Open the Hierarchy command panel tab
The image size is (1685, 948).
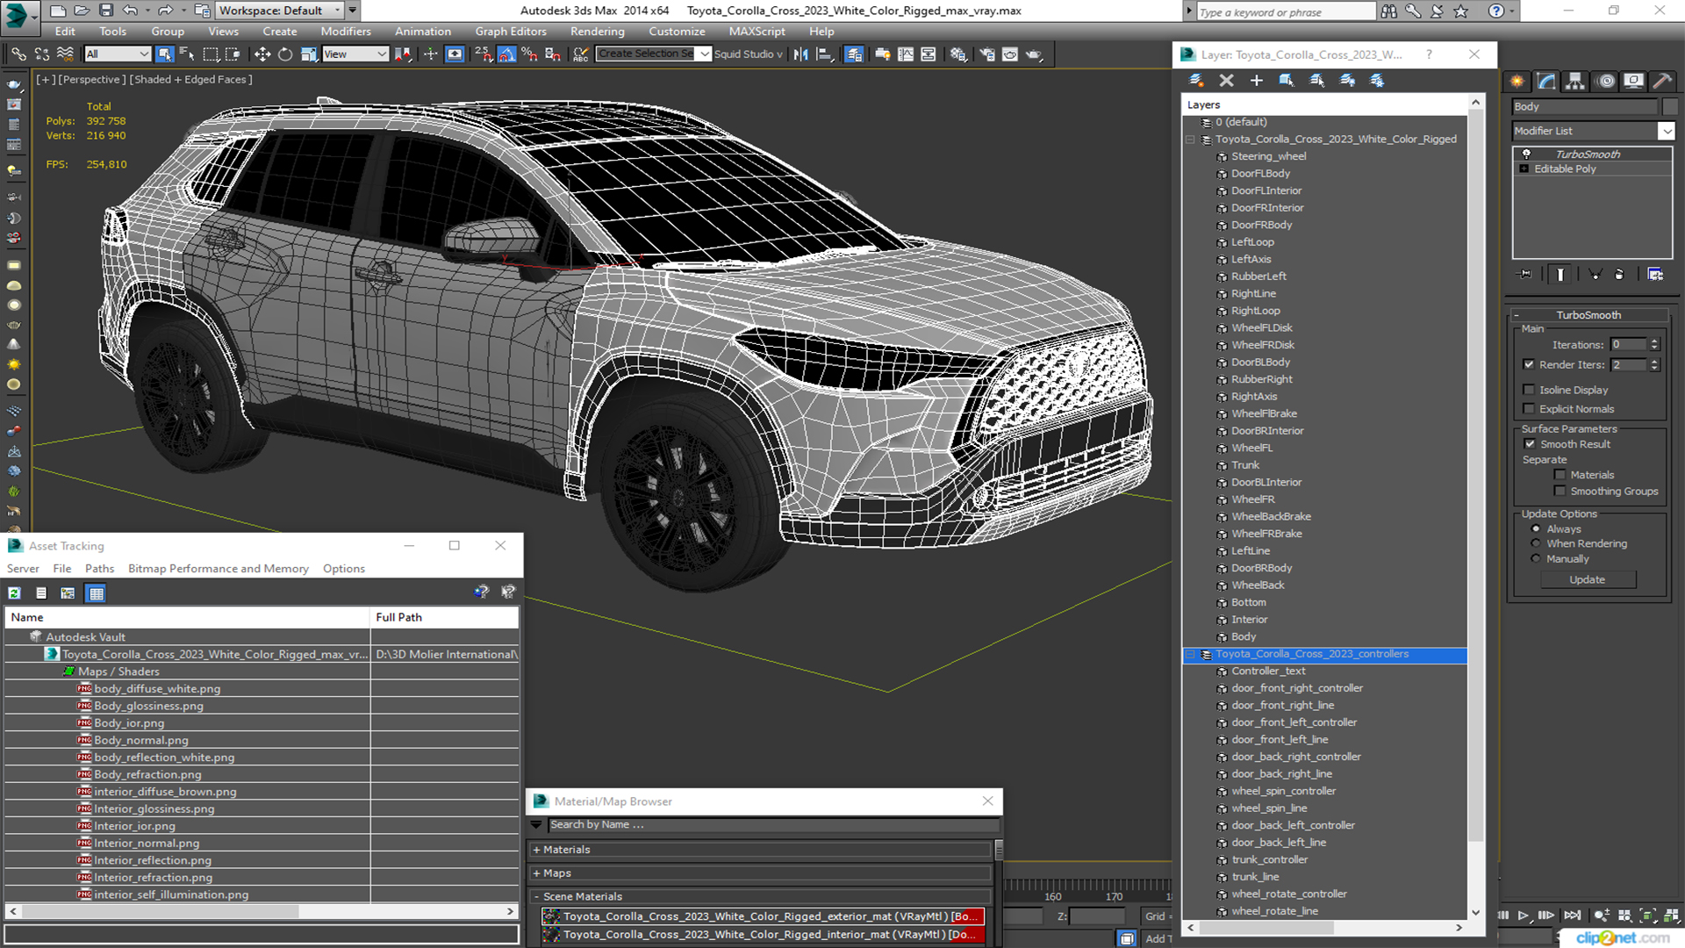(1575, 81)
